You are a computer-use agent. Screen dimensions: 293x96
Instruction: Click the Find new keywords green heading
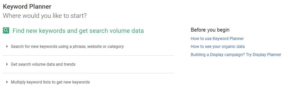tap(78, 31)
